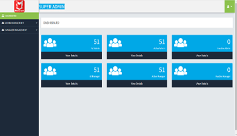Image resolution: width=237 pixels, height=136 pixels.
Task: Click the 0 count on Inactive Manager card
Action: pyautogui.click(x=229, y=70)
